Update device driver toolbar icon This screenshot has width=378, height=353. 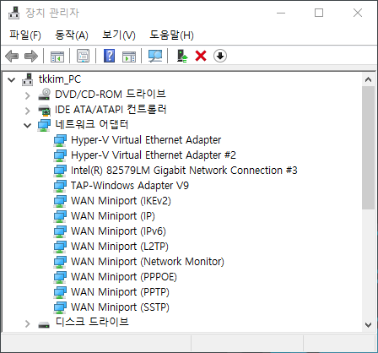tap(182, 56)
